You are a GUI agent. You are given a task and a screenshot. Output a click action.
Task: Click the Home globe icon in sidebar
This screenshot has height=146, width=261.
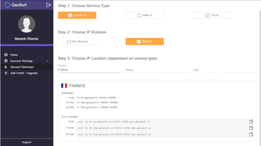point(6,55)
